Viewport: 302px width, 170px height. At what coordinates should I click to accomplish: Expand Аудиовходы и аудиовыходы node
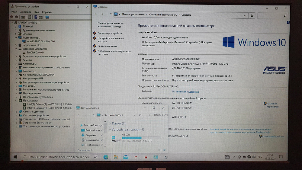(16, 30)
